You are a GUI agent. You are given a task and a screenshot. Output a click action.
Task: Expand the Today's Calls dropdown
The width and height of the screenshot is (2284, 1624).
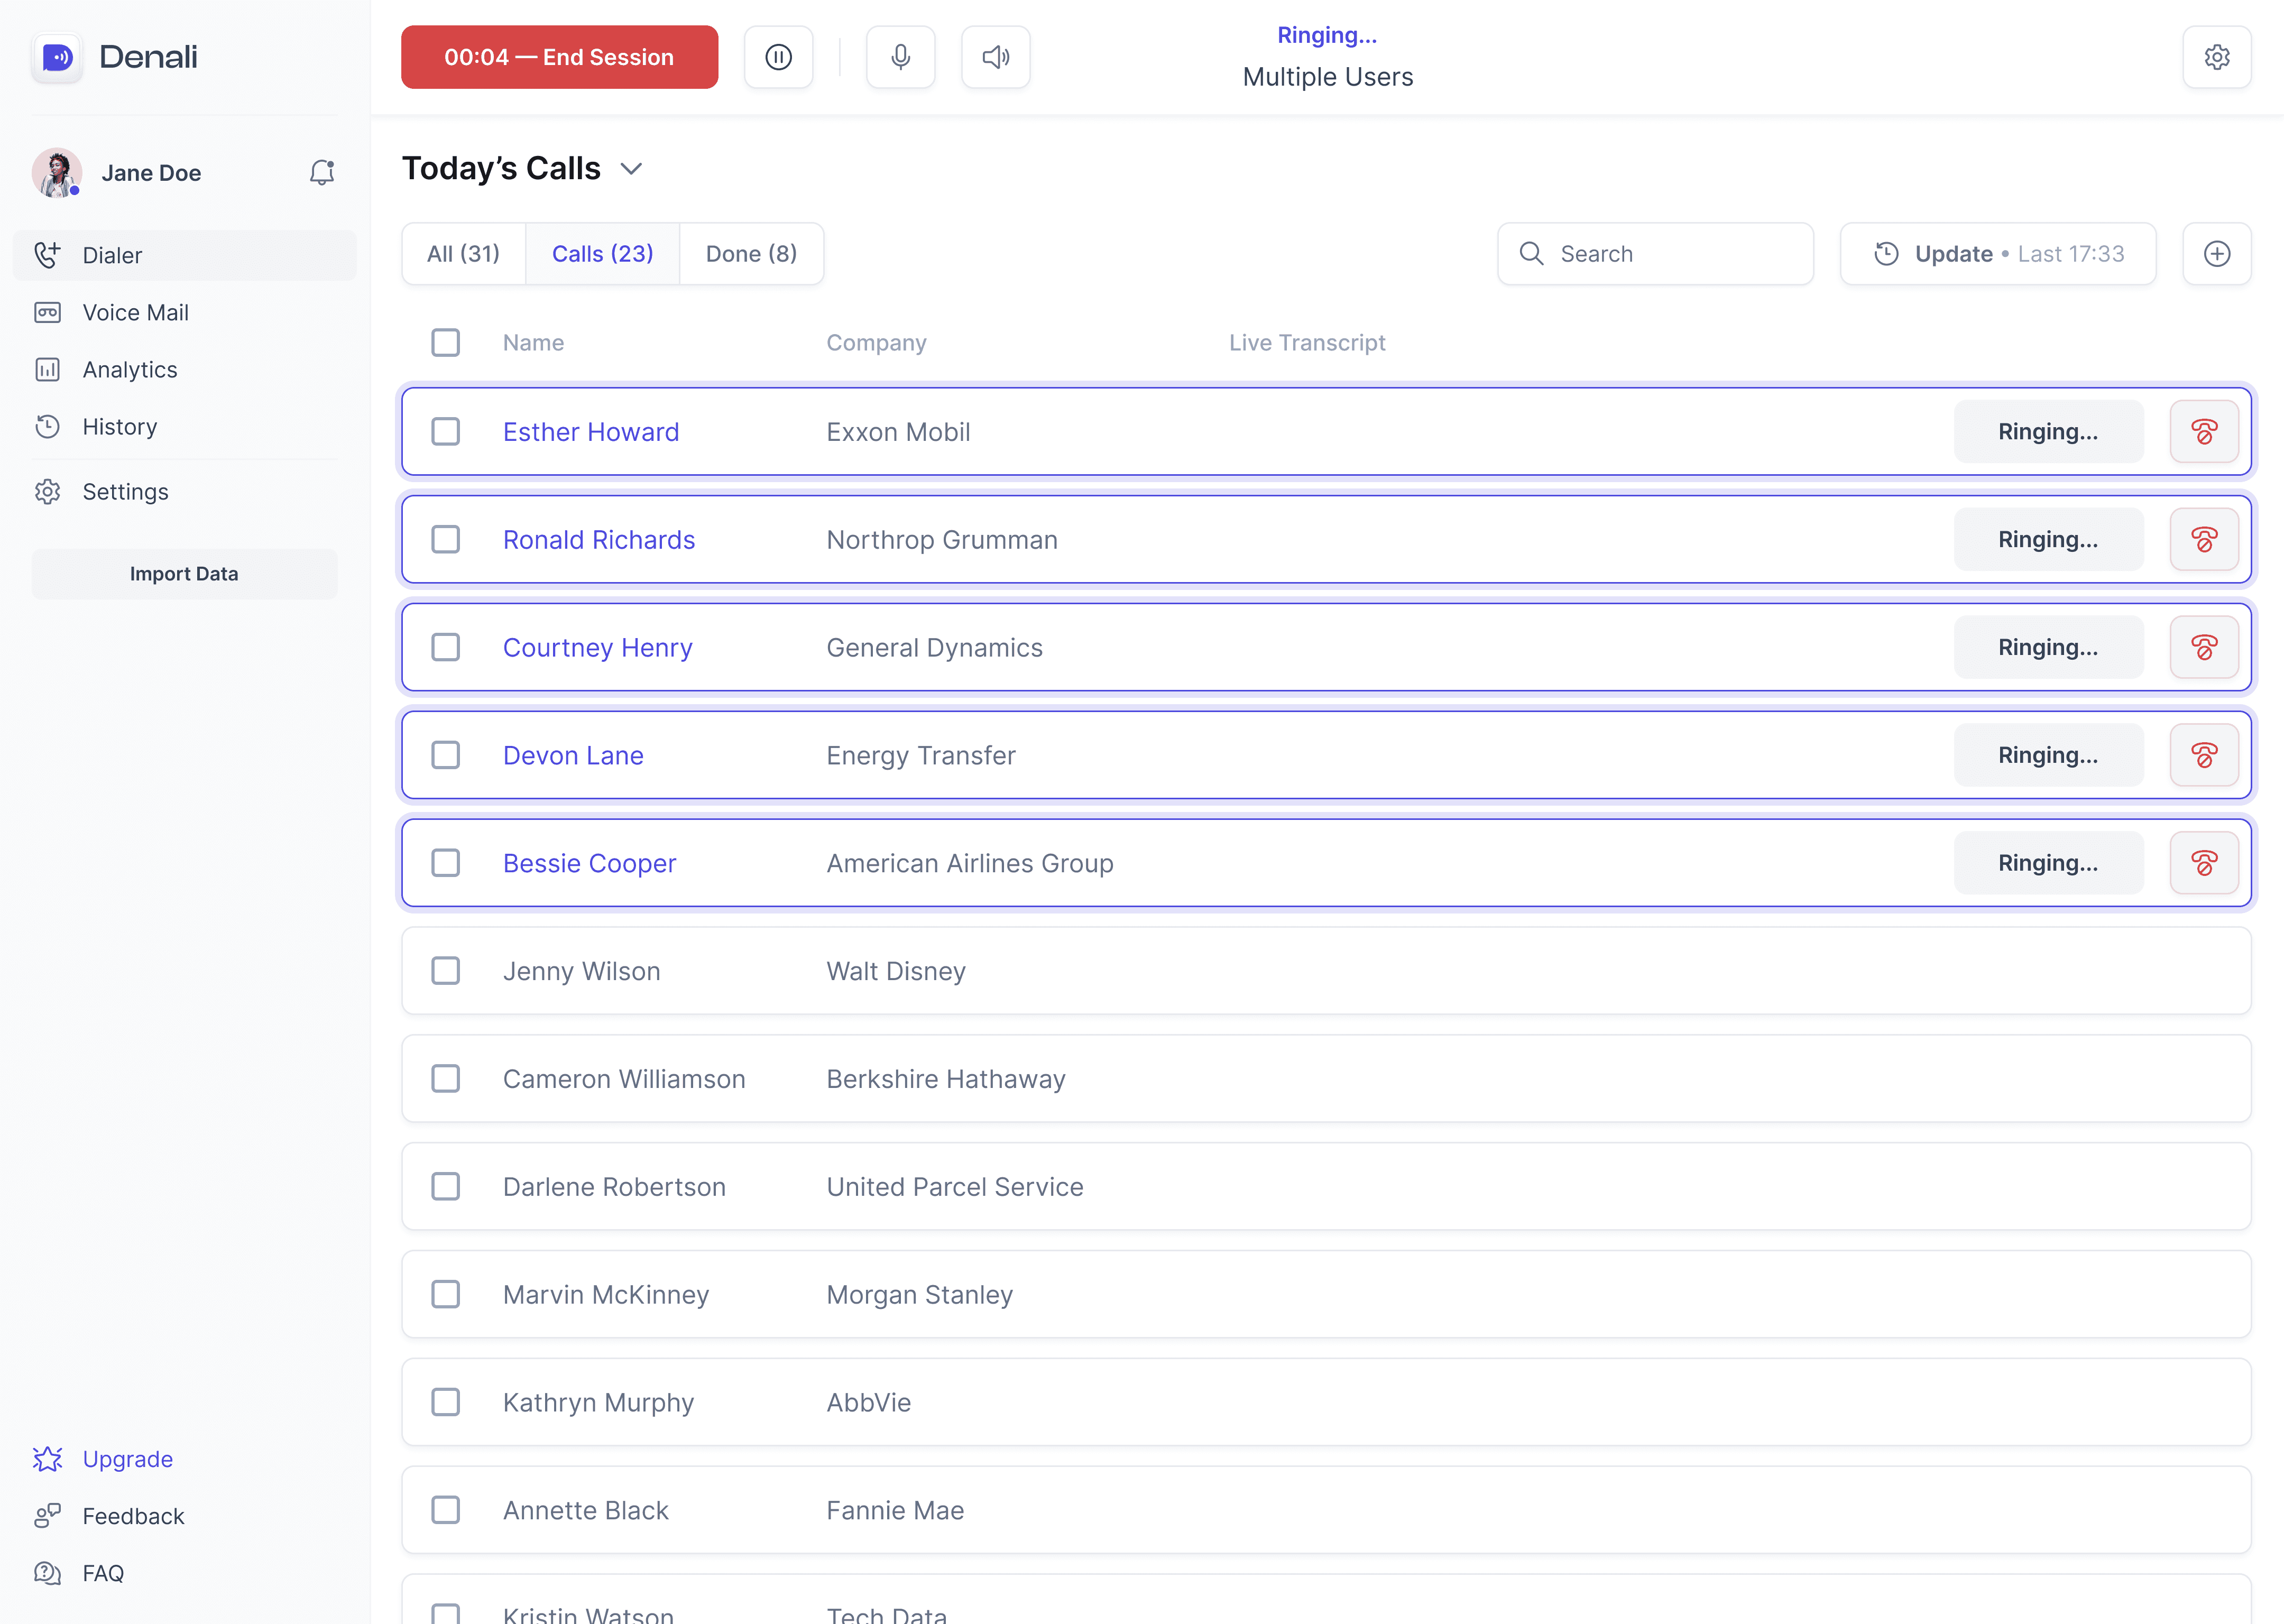[x=631, y=169]
